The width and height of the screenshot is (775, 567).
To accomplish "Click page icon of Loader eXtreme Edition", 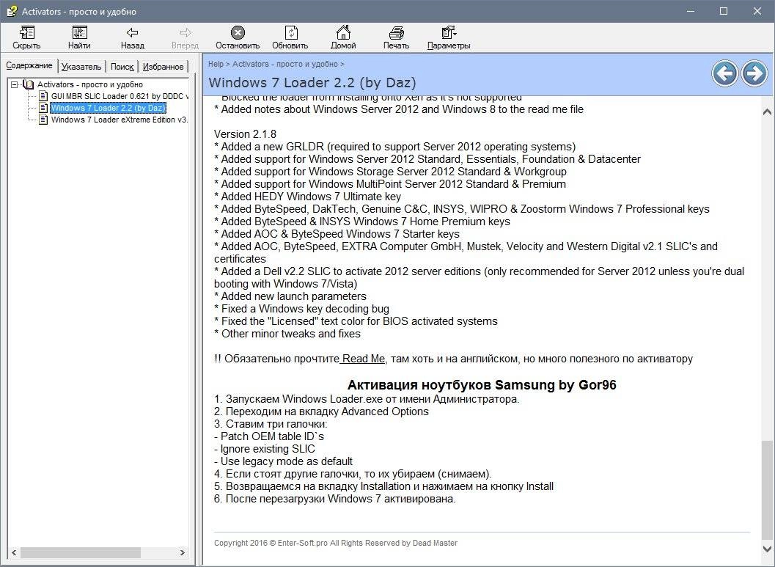I will click(x=43, y=120).
